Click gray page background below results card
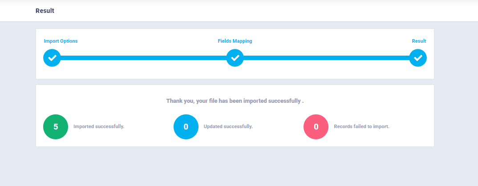478x186 pixels. click(235, 166)
